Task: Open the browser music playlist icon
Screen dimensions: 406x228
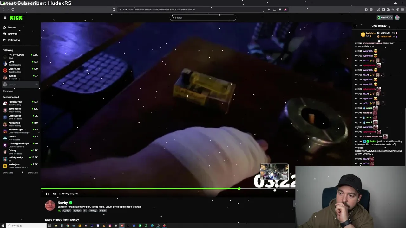Action: 379,9
